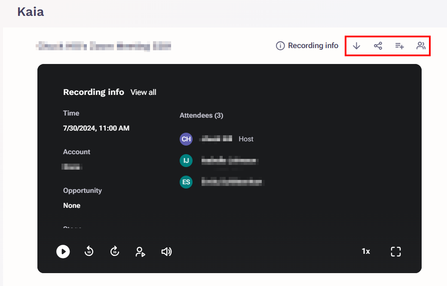Rewind the recording 10 seconds
Image resolution: width=447 pixels, height=286 pixels.
[x=89, y=252]
